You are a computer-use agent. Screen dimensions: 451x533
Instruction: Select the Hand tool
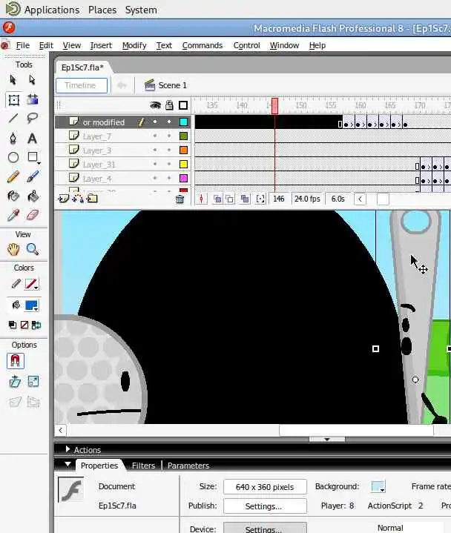point(13,250)
